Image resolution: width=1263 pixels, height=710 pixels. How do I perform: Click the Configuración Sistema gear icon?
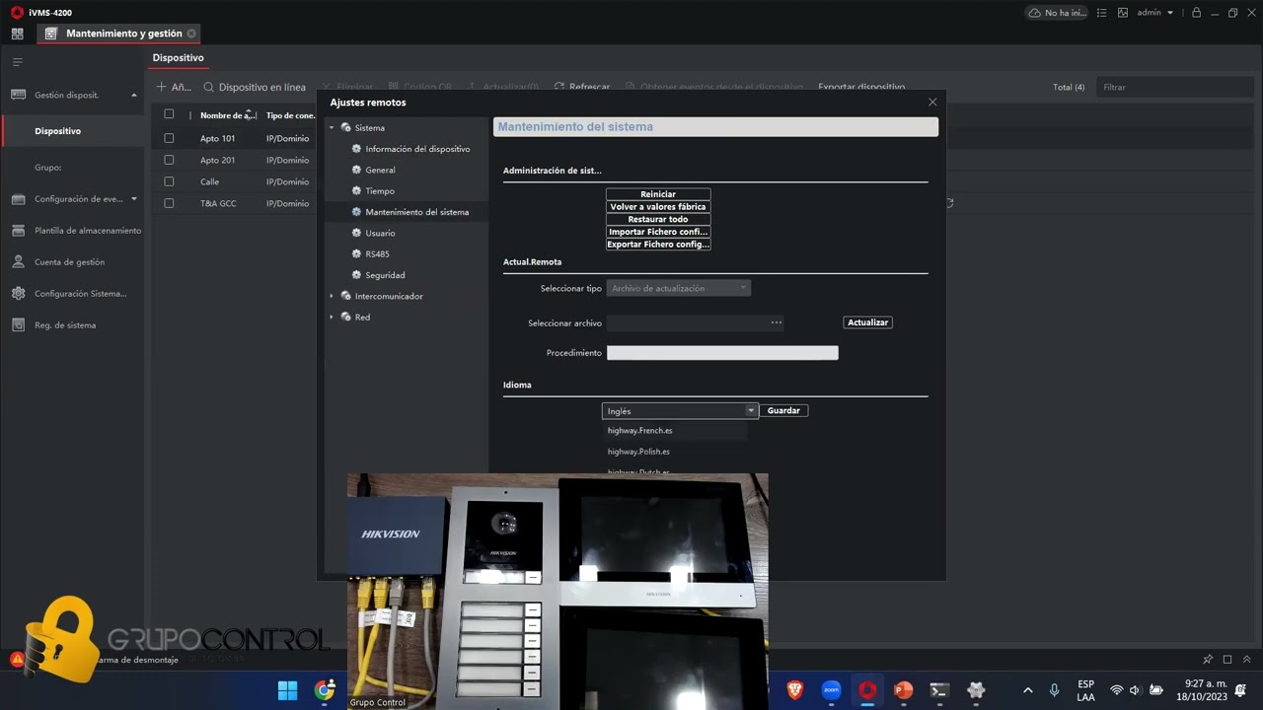coord(18,294)
